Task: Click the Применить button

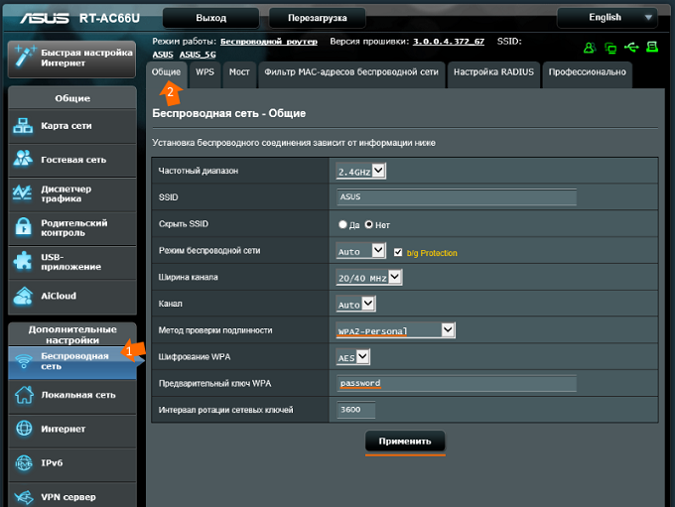Action: tap(405, 442)
